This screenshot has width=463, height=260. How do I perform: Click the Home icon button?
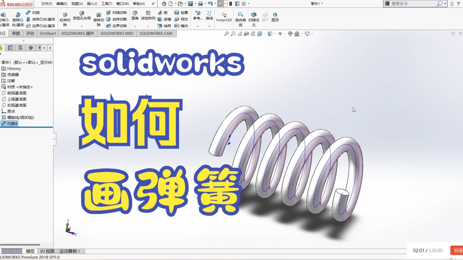(x=164, y=4)
